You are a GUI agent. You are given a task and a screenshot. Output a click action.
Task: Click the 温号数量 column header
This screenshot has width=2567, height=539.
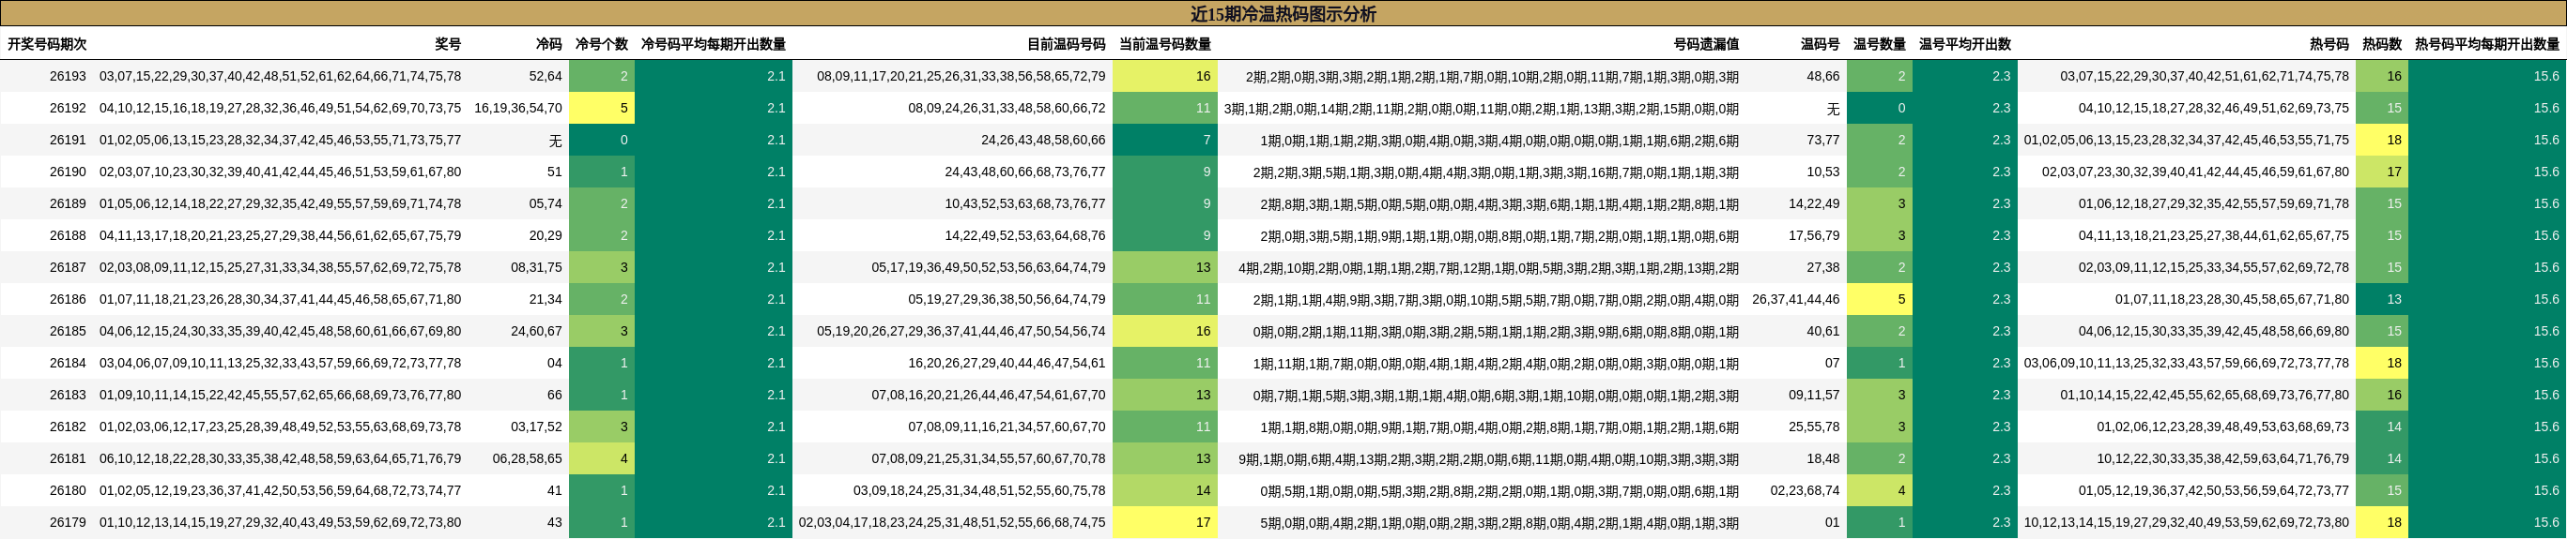(x=1880, y=45)
